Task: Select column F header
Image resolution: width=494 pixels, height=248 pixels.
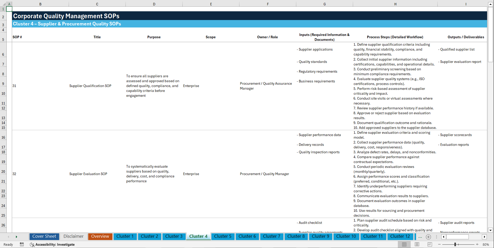Action: [268, 4]
